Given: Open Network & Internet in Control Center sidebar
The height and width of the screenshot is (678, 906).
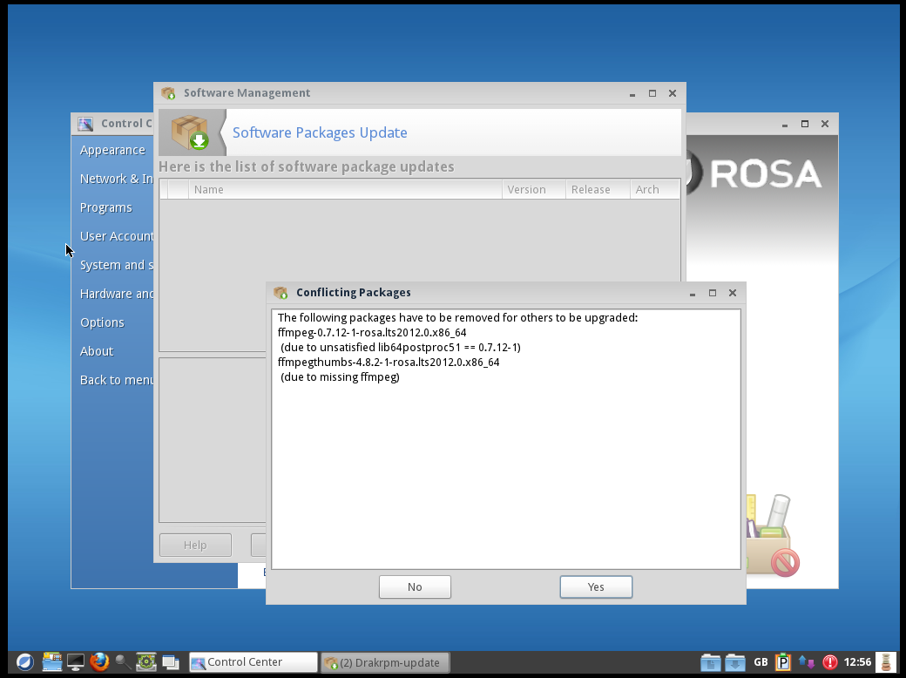Looking at the screenshot, I should point(116,179).
